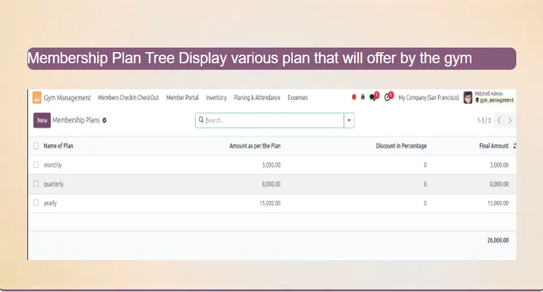Image resolution: width=543 pixels, height=292 pixels.
Task: Open the Membership Plans gear settings icon
Action: (x=104, y=121)
